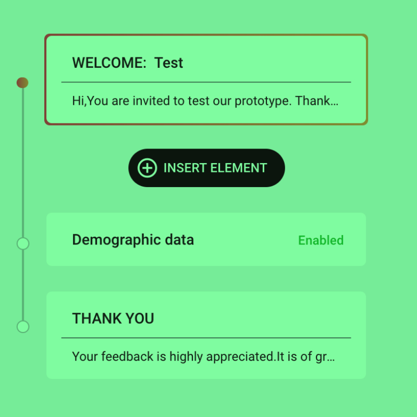
Task: Click the divider line under THANK YOU heading
Action: 206,338
